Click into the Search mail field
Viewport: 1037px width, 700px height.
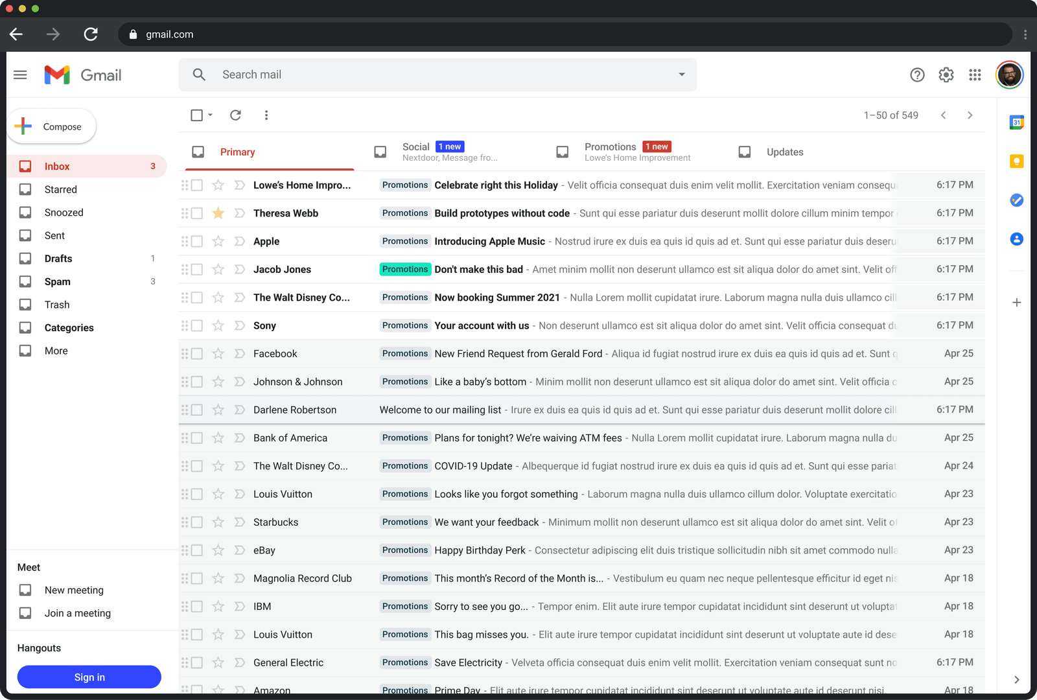click(x=441, y=75)
